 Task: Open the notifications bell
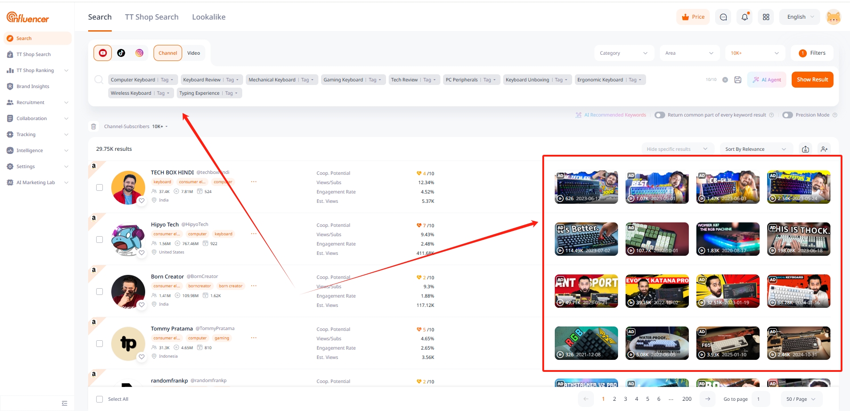[744, 17]
